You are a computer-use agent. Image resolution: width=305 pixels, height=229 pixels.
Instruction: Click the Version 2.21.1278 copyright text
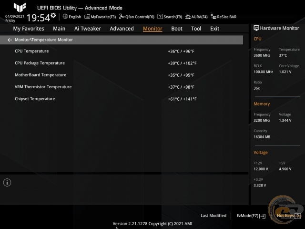coord(152,224)
